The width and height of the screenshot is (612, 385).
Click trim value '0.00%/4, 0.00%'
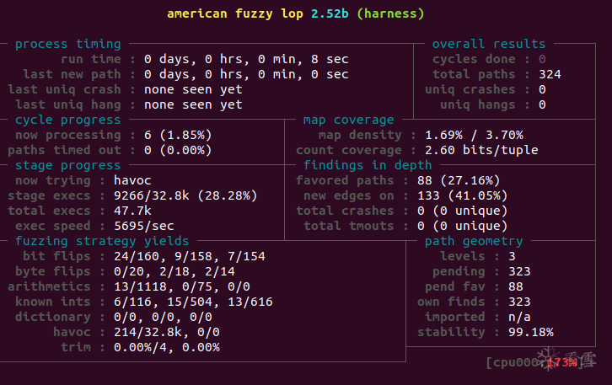click(x=167, y=348)
